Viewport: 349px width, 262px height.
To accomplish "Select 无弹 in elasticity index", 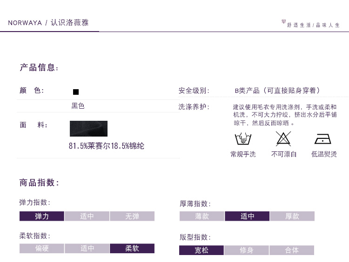I will pyautogui.click(x=132, y=216).
